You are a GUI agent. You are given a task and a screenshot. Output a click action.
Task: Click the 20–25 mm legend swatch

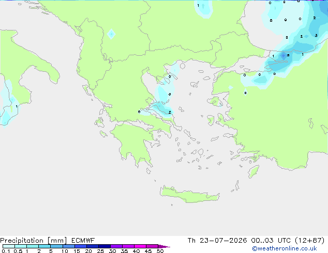(x=93, y=246)
